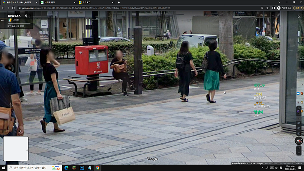Select floor B1 in level picker

[299, 123]
